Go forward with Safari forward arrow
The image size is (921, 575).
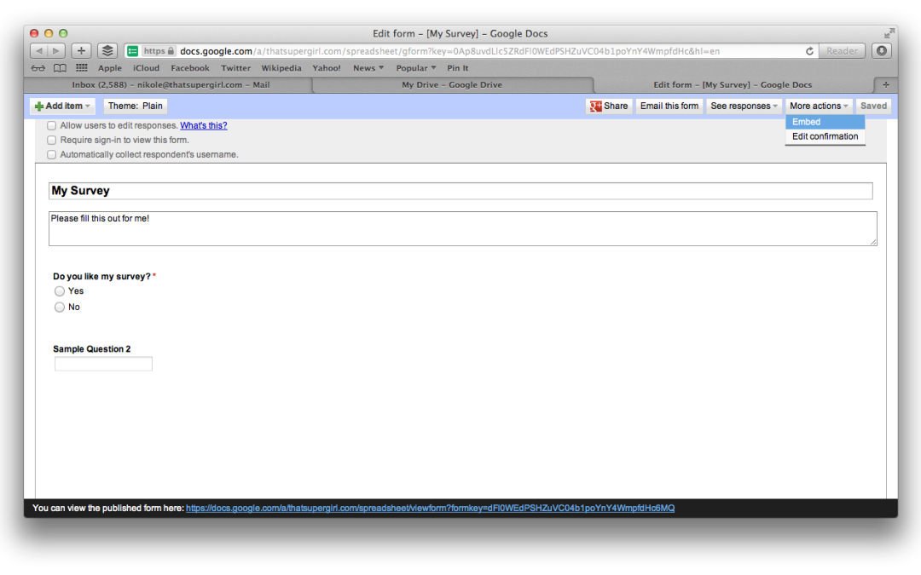coord(56,51)
